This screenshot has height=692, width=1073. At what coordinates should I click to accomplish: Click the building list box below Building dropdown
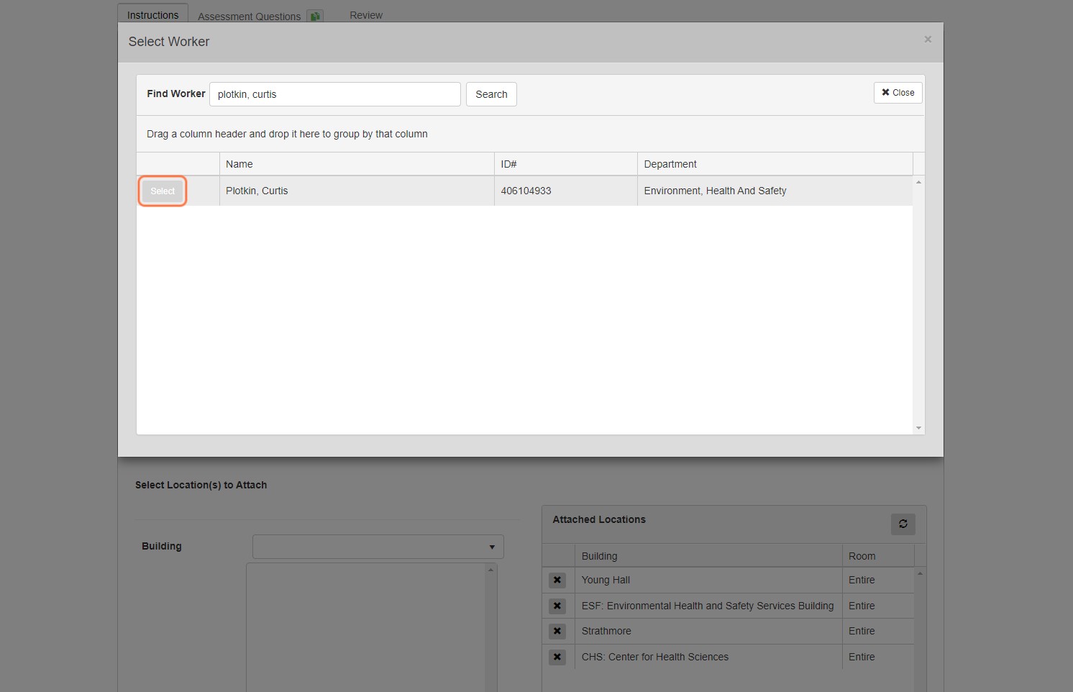pos(372,627)
